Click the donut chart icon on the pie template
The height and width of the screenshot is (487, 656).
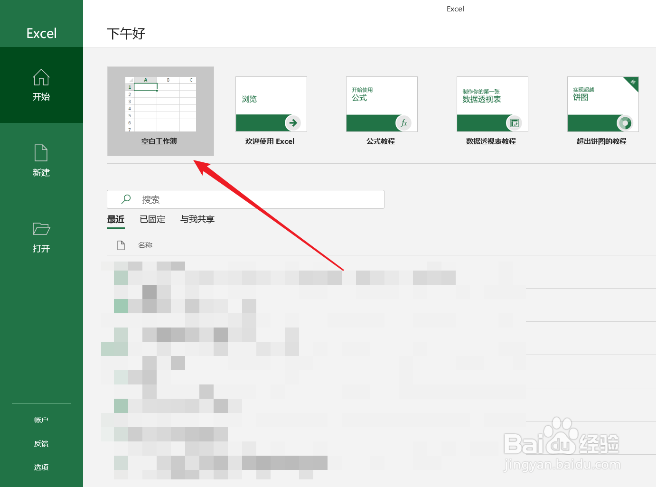click(625, 123)
